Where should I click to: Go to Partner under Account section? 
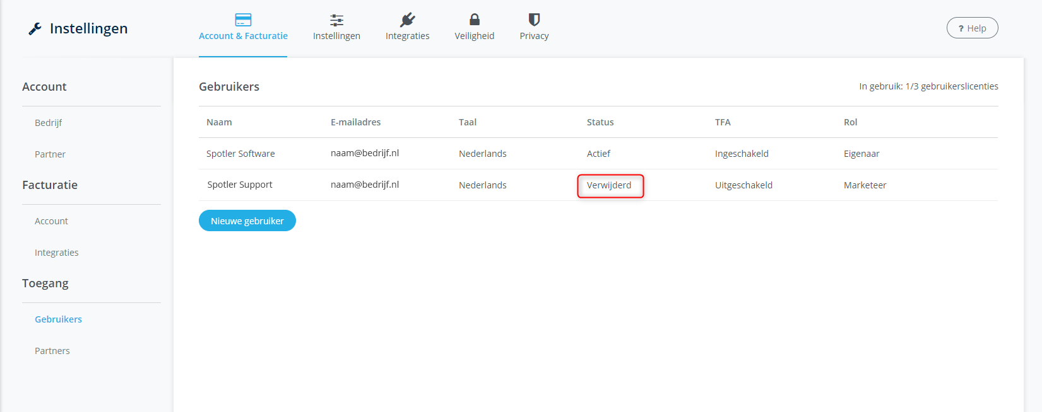click(50, 154)
